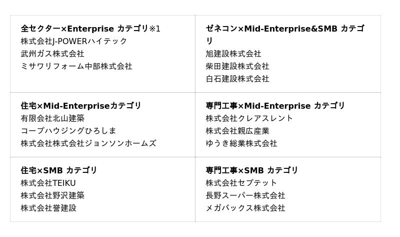
Task: Select the 白石建設株式会社 entry
Action: click(237, 79)
